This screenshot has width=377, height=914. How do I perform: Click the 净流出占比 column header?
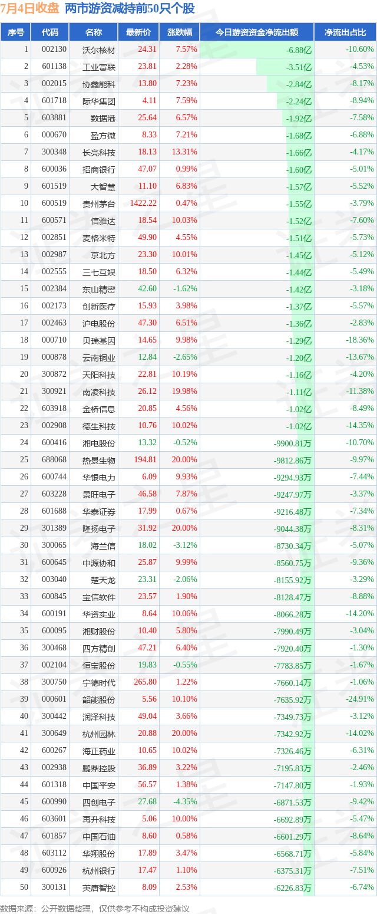(x=345, y=32)
